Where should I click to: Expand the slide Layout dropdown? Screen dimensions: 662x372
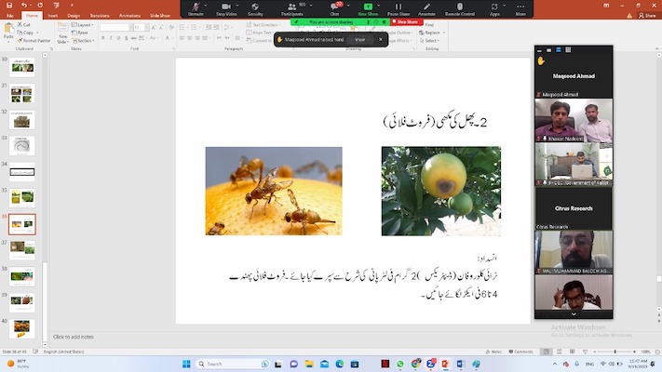[85, 25]
